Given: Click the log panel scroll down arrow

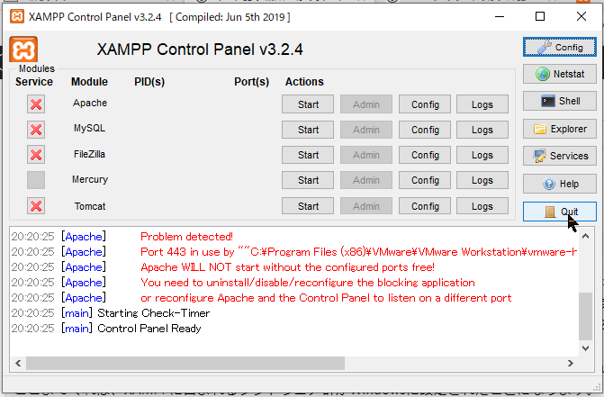Looking at the screenshot, I should point(585,348).
